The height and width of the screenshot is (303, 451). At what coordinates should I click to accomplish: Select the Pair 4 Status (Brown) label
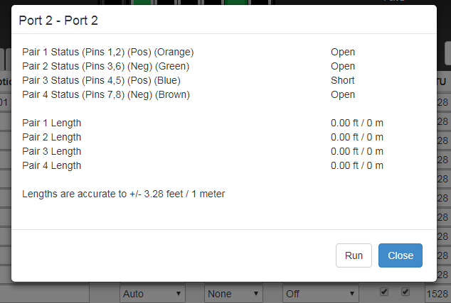106,94
